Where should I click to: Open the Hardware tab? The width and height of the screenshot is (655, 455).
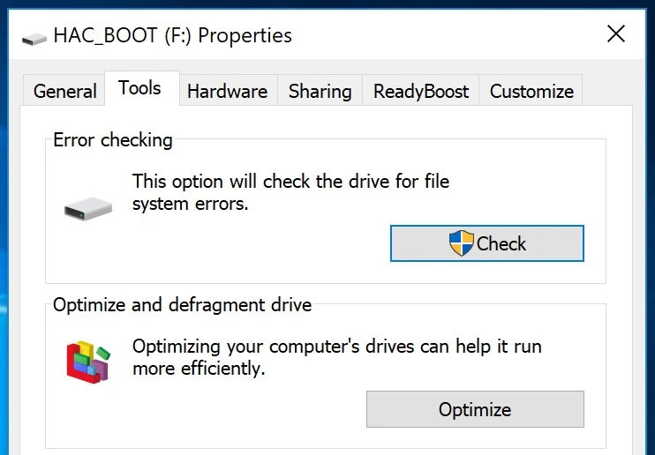(227, 91)
